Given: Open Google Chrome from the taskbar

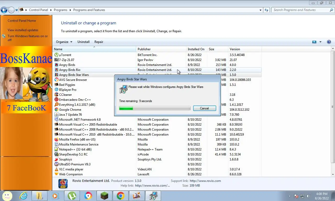Looking at the screenshot, I should tap(120, 196).
